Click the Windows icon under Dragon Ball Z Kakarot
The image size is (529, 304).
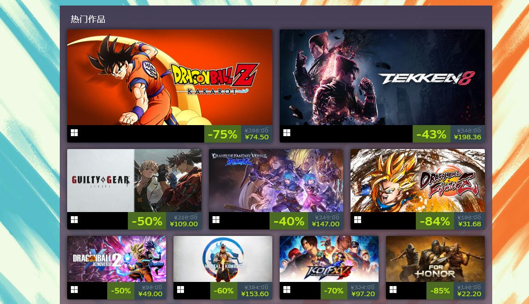(x=74, y=133)
